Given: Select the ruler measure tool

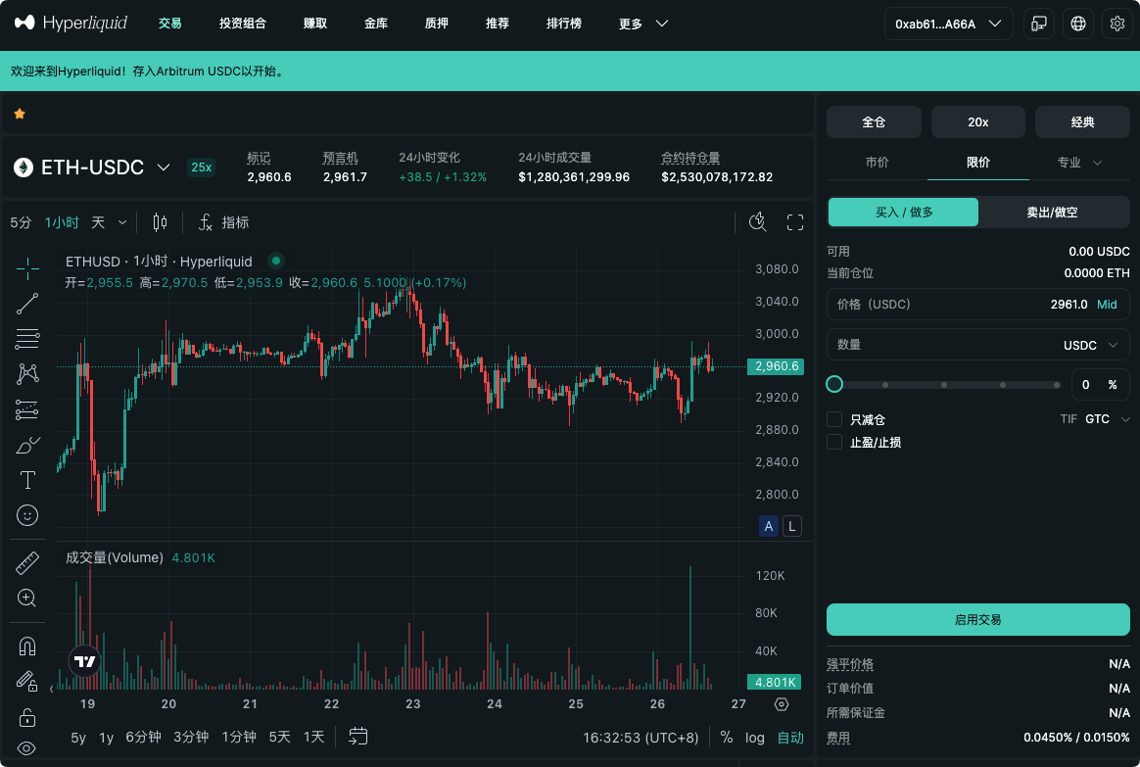Looking at the screenshot, I should pyautogui.click(x=26, y=562).
